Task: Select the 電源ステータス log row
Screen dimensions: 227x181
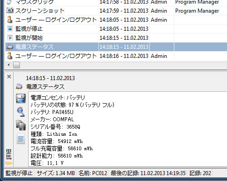Action: 116,47
